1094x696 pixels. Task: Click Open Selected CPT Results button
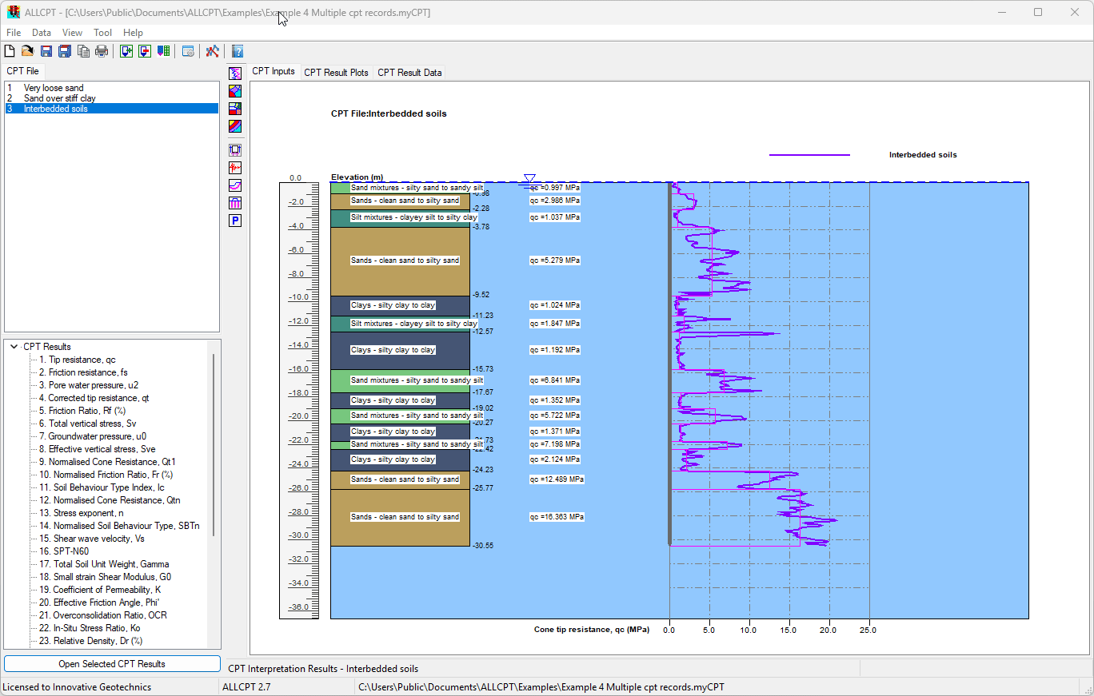[112, 664]
